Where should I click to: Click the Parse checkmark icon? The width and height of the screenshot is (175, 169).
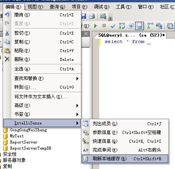coord(113,26)
